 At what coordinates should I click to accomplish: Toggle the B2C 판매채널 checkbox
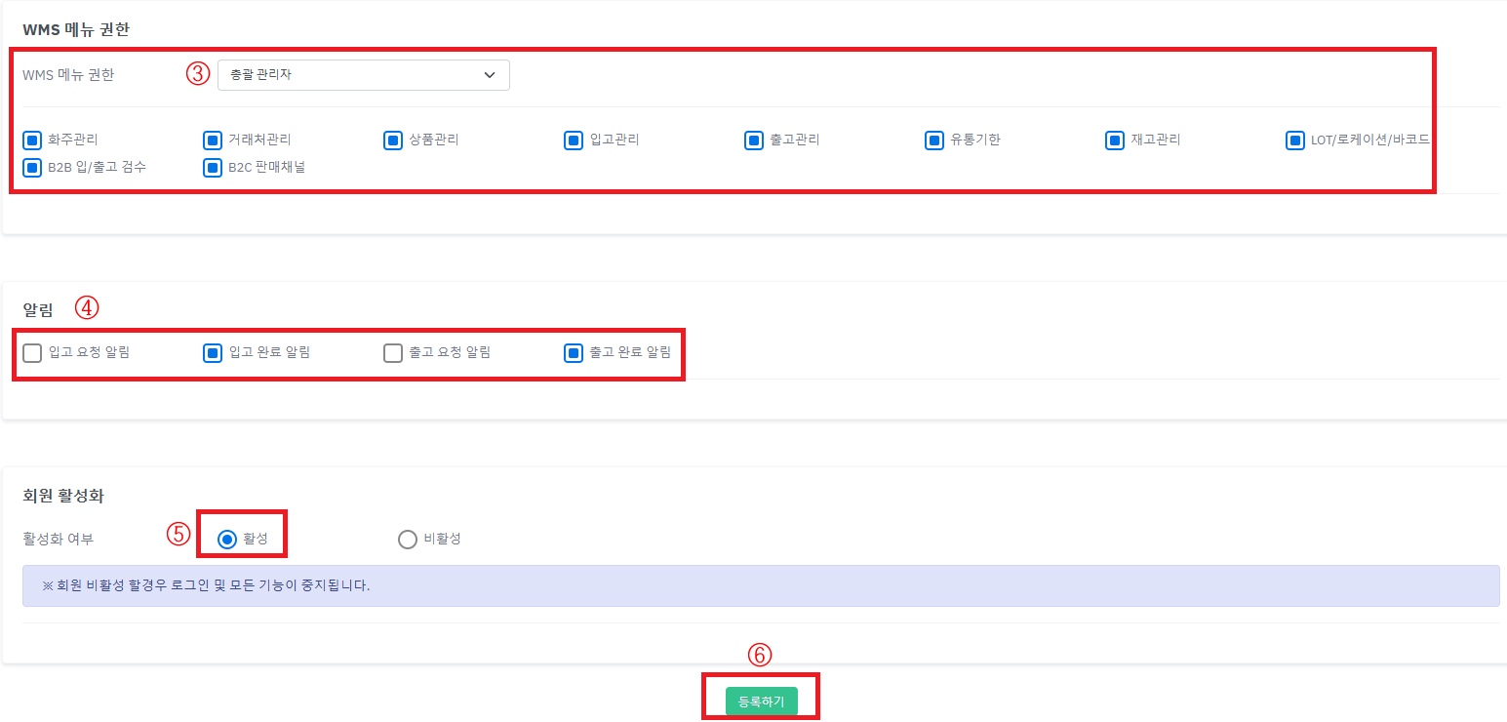pos(213,168)
